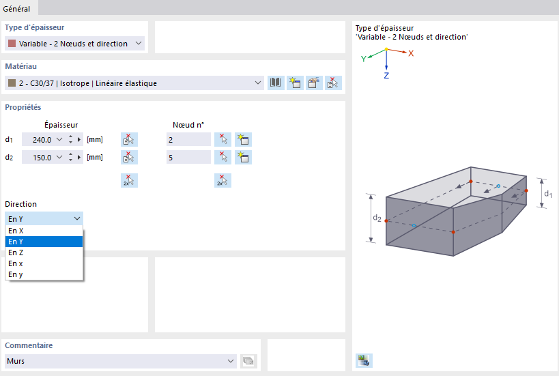This screenshot has width=559, height=376.
Task: Click thickness type red color swatch
Action: pos(12,44)
